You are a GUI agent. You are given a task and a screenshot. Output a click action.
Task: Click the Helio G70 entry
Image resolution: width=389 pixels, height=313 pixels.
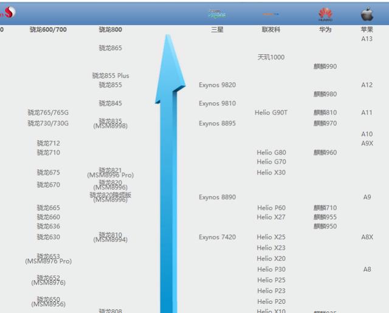coord(272,162)
